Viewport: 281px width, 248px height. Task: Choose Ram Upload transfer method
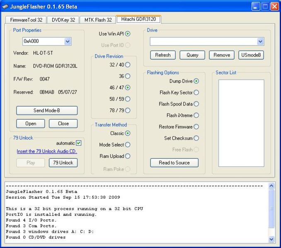pyautogui.click(x=128, y=156)
